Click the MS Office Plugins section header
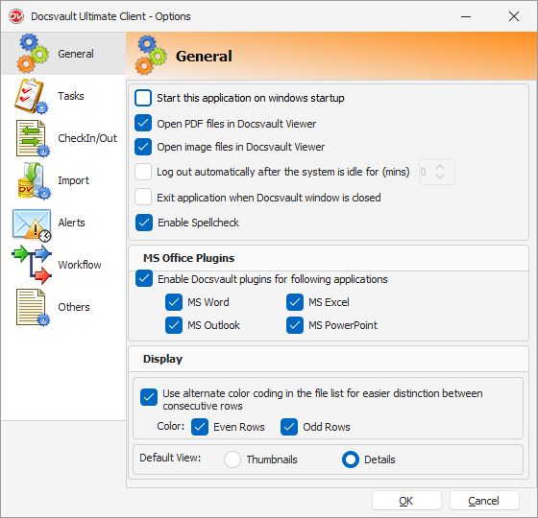The width and height of the screenshot is (538, 518). (188, 258)
